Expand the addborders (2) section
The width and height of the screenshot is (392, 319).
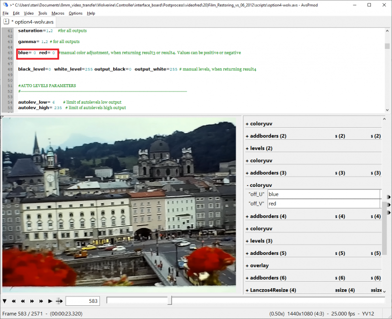(266, 136)
